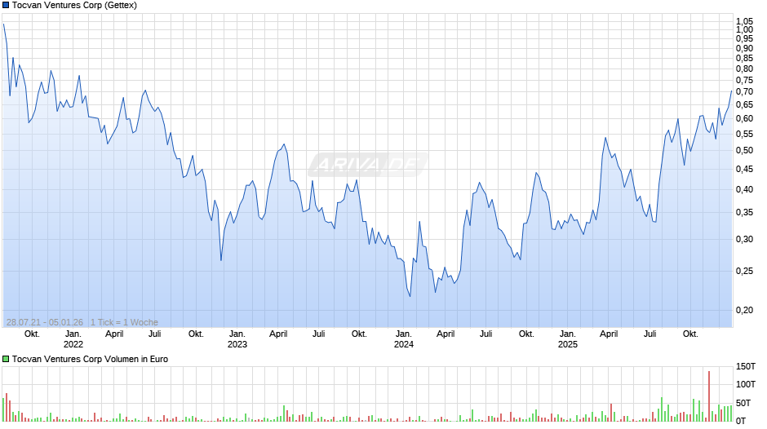Click the '0,50' price axis label
The height and width of the screenshot is (429, 767).
click(744, 151)
